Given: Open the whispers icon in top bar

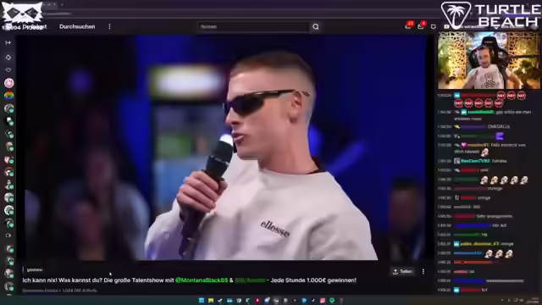Looking at the screenshot, I should pos(433,26).
